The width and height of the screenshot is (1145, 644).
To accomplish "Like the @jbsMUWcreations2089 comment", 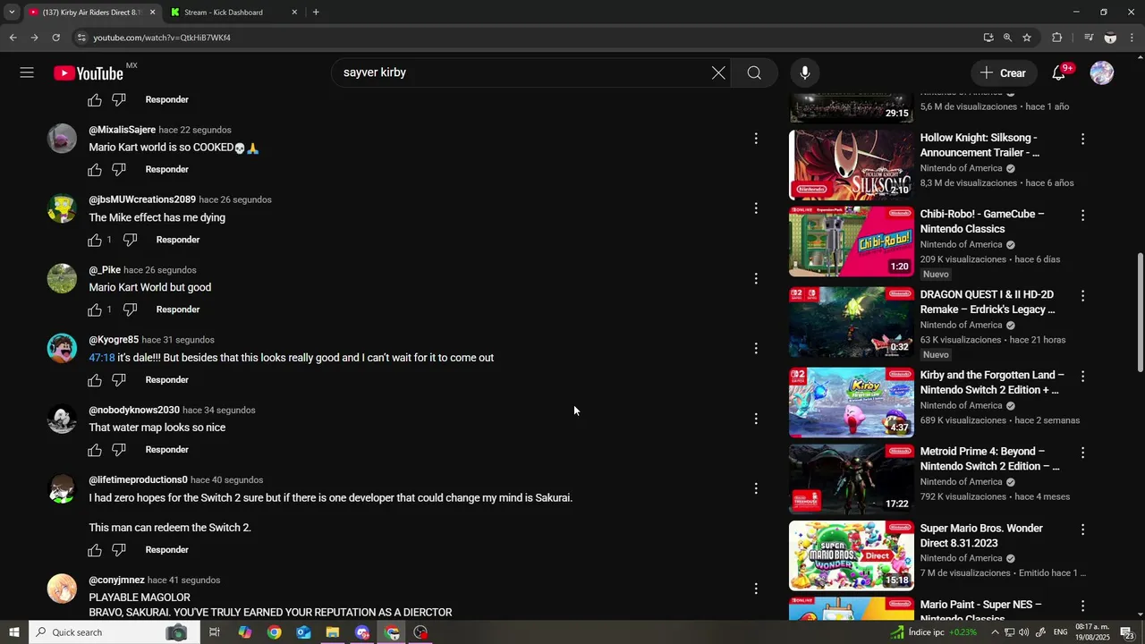I will point(95,240).
